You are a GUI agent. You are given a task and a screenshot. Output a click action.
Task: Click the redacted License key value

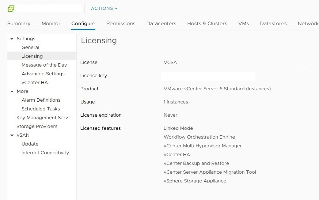pyautogui.click(x=208, y=76)
